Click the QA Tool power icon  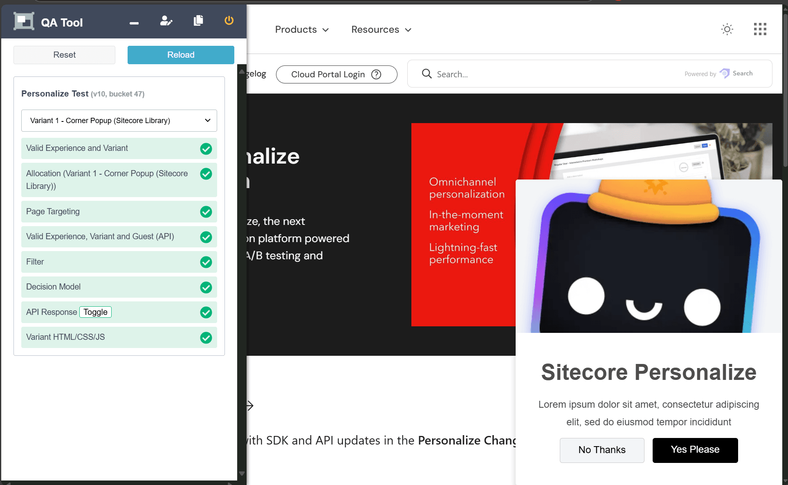point(229,20)
